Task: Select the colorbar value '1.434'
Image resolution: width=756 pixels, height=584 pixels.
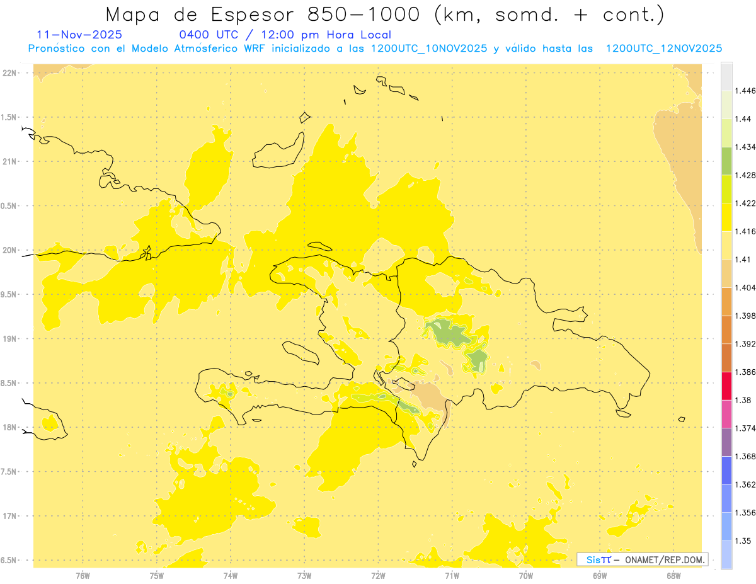Action: (745, 147)
